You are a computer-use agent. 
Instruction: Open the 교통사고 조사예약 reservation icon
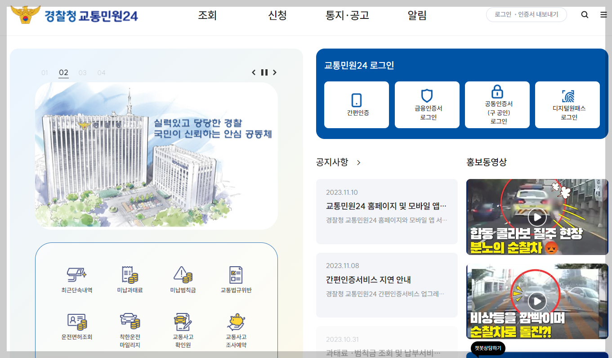[x=236, y=327]
